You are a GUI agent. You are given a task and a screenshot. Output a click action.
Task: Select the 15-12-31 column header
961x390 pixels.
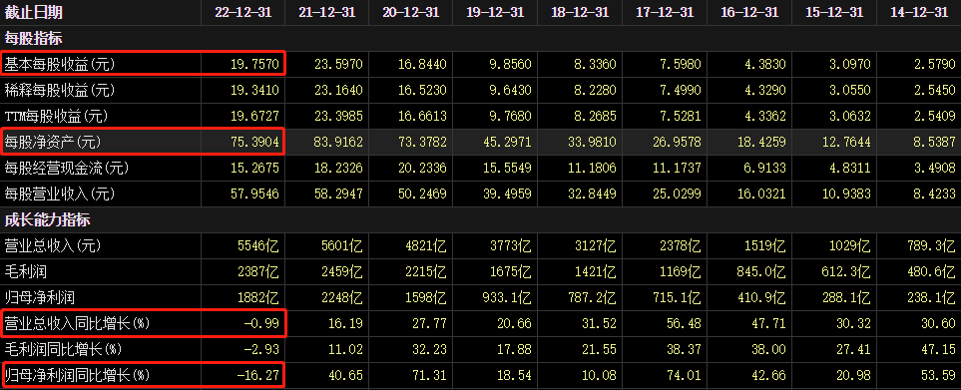[834, 12]
